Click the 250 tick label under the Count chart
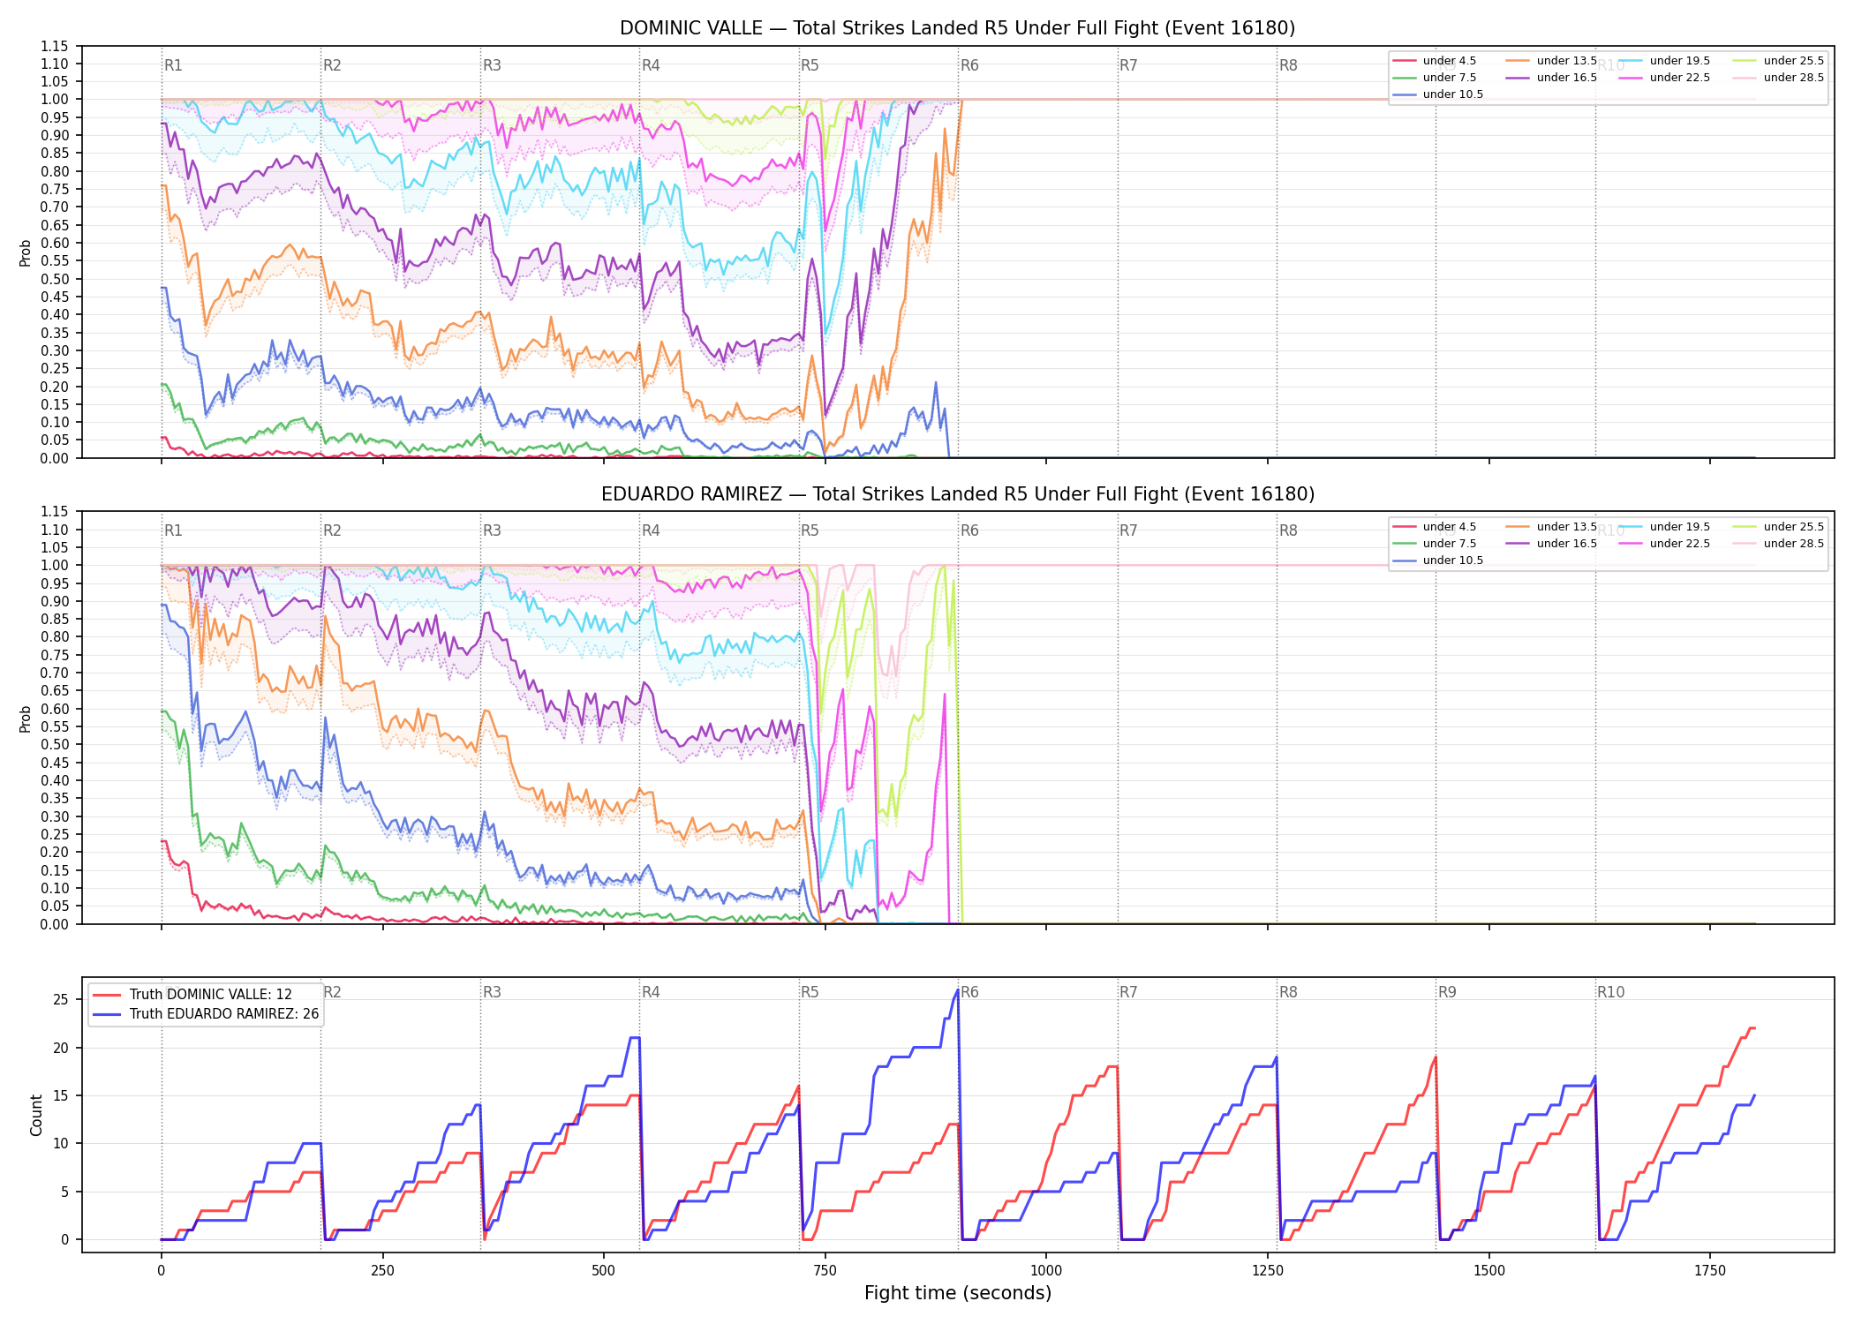Screen dimensions: 1854x1324 click(382, 1270)
